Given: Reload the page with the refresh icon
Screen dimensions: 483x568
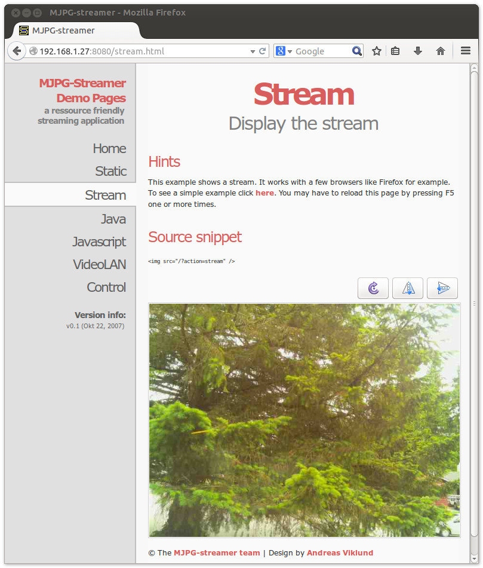Looking at the screenshot, I should click(x=263, y=51).
